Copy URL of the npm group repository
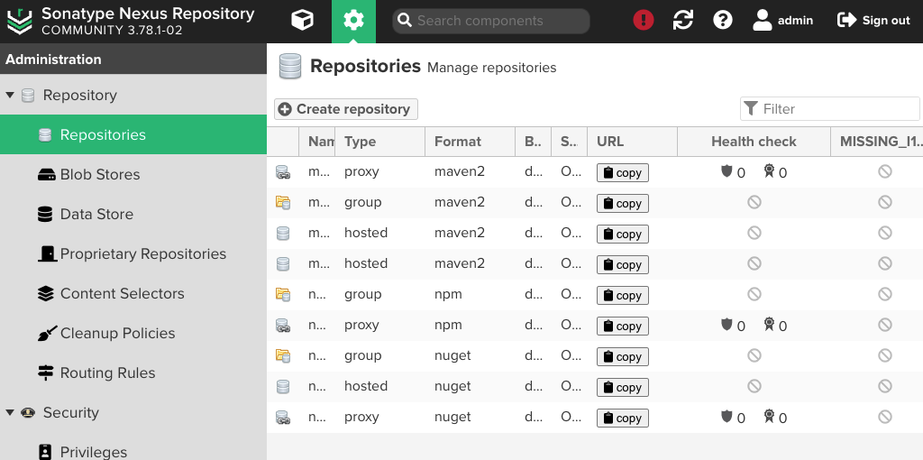This screenshot has height=460, width=923. click(623, 295)
